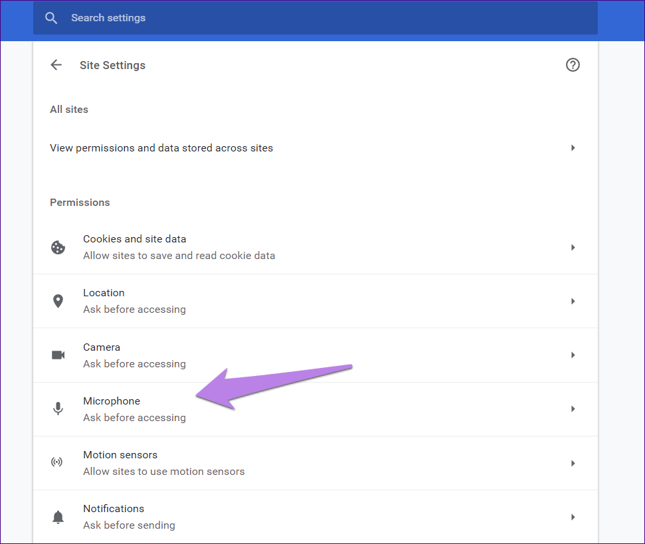Select the Notifications permission label
Image resolution: width=645 pixels, height=544 pixels.
point(114,509)
